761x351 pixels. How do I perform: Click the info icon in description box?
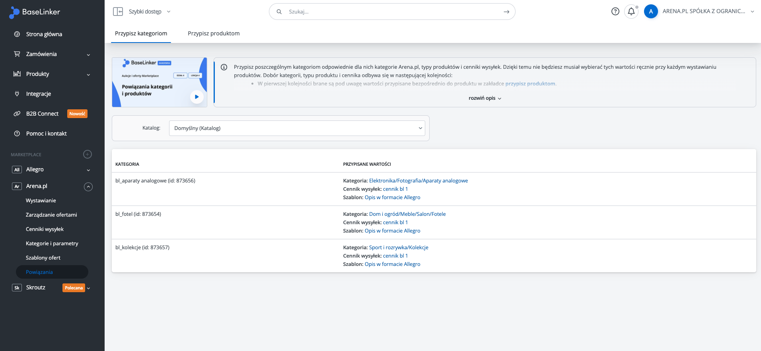click(x=224, y=67)
